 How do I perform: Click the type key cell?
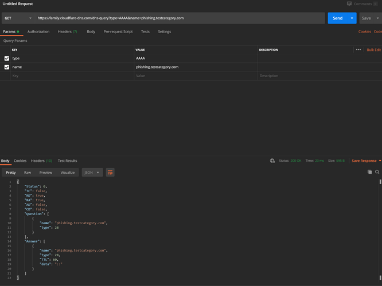pyautogui.click(x=72, y=58)
